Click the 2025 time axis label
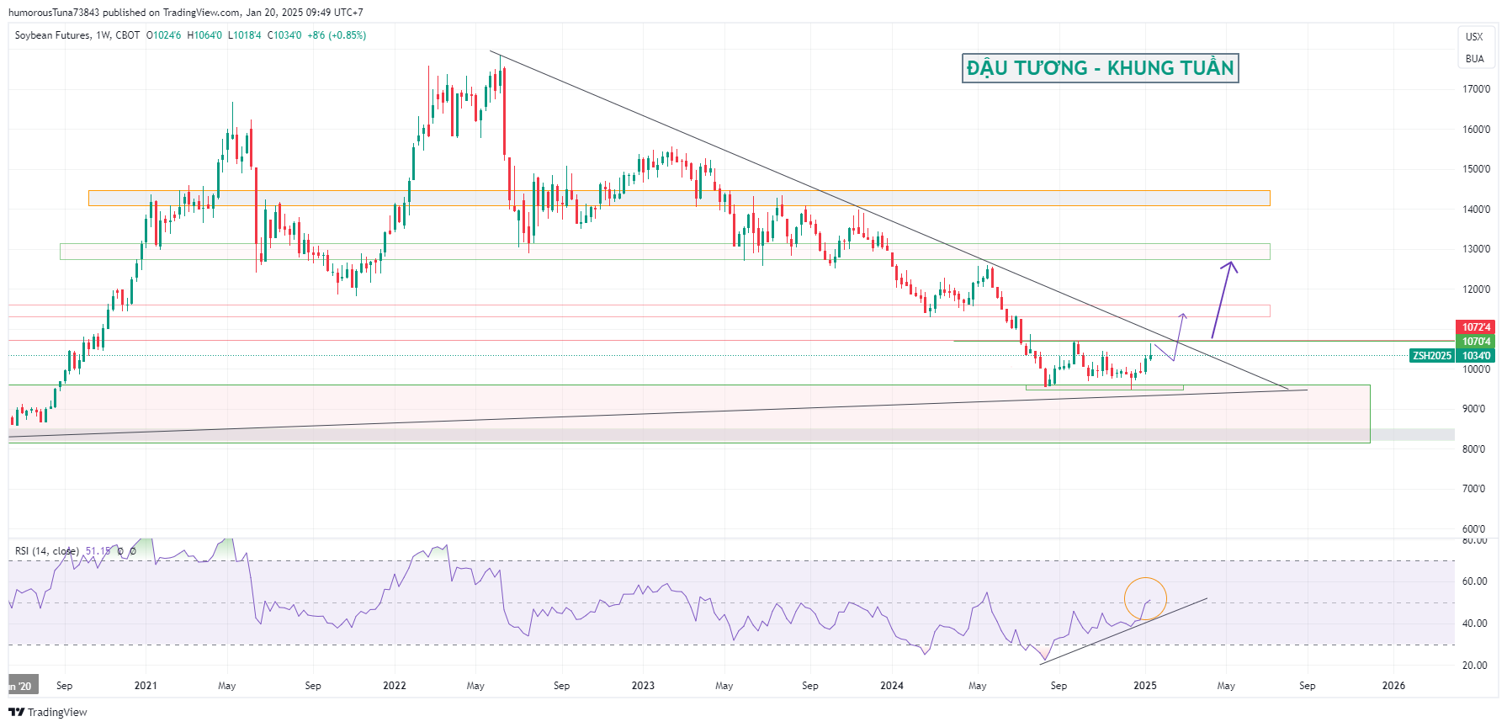1507x727 pixels. pyautogui.click(x=1145, y=686)
